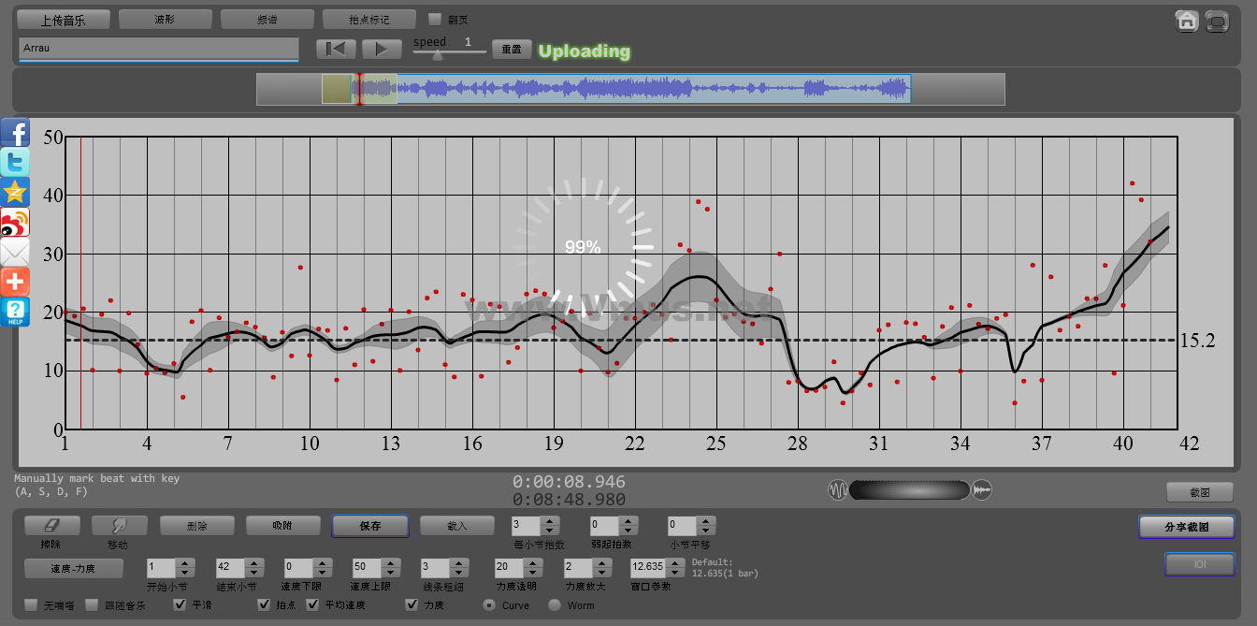The width and height of the screenshot is (1257, 626).
Task: Click the rewind to start button
Action: [x=336, y=49]
